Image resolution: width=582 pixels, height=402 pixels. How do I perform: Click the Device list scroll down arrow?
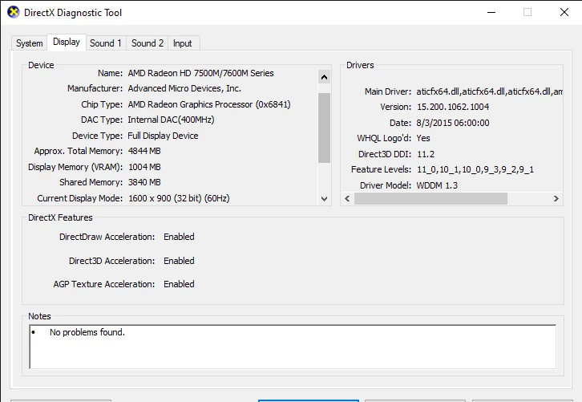coord(324,199)
